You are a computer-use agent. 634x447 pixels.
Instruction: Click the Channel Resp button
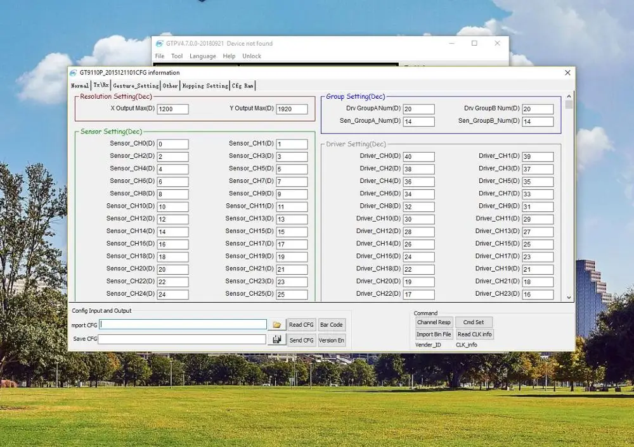pyautogui.click(x=434, y=322)
